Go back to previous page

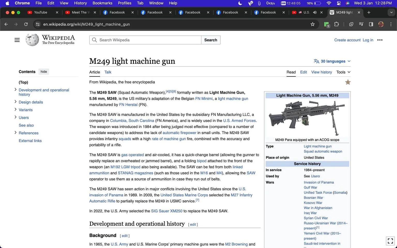pyautogui.click(x=6, y=24)
